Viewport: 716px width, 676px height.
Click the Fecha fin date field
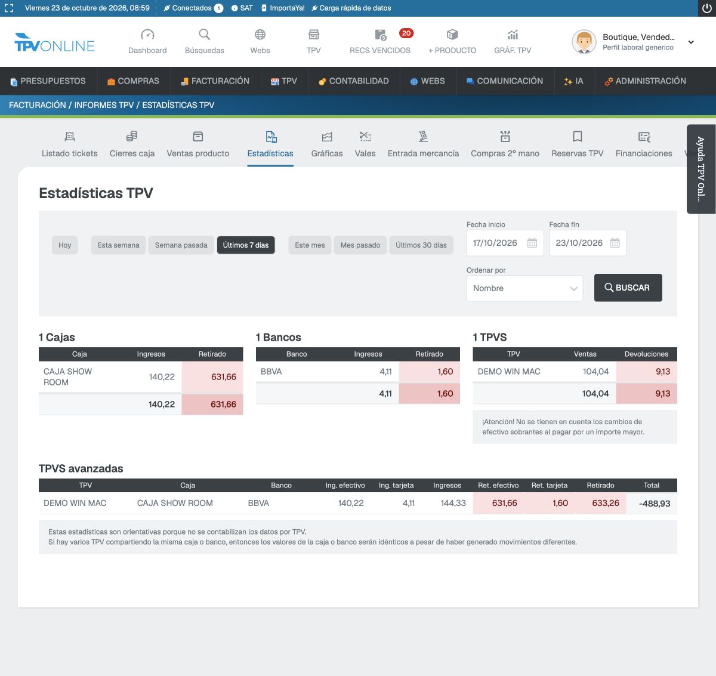(588, 243)
